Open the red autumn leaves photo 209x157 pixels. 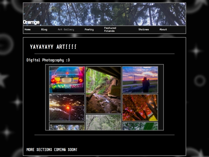click(140, 108)
